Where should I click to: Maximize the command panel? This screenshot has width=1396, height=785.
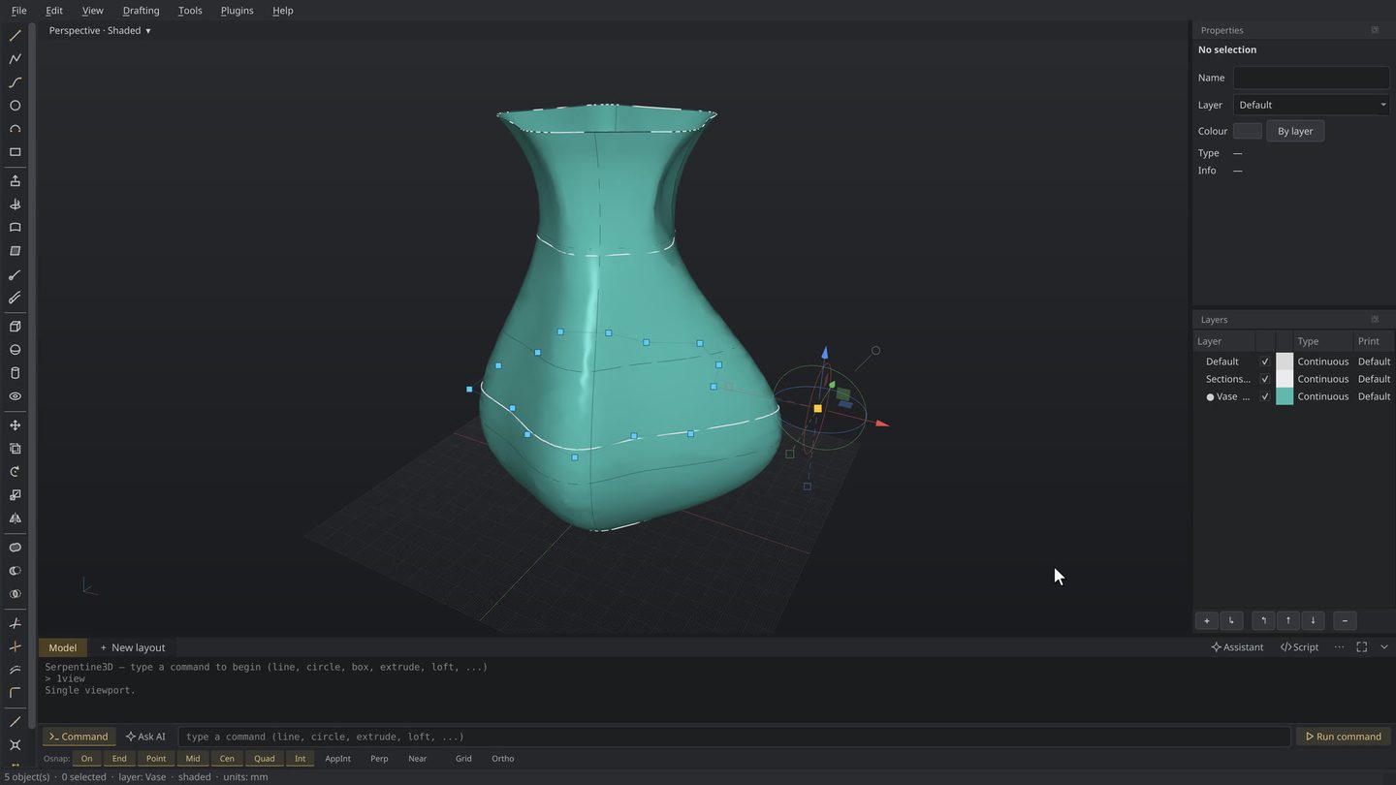(1362, 647)
